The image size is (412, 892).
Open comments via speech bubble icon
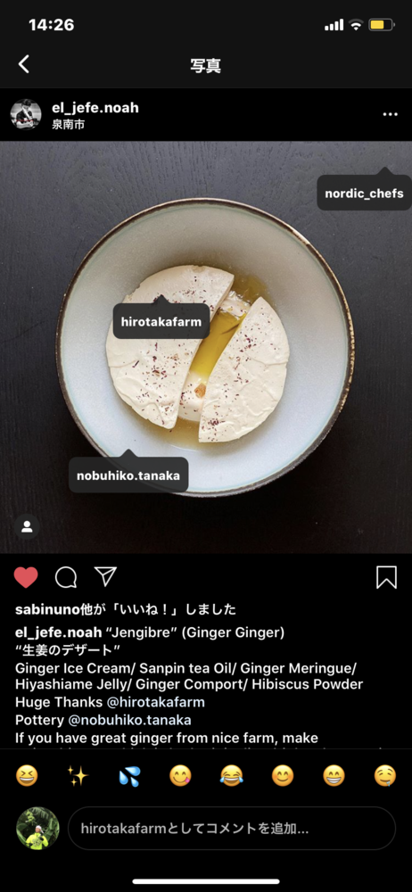point(66,577)
